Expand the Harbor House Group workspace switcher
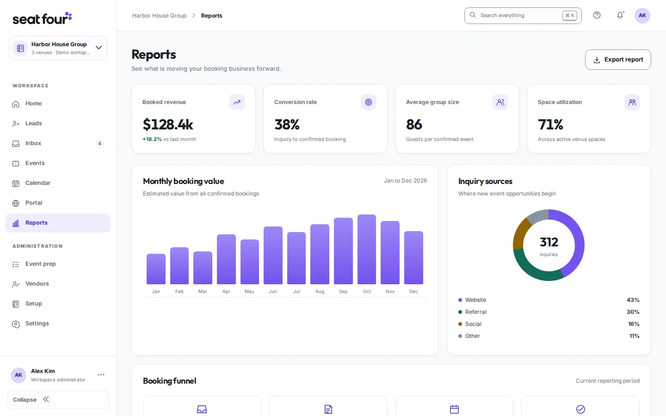 [58, 48]
